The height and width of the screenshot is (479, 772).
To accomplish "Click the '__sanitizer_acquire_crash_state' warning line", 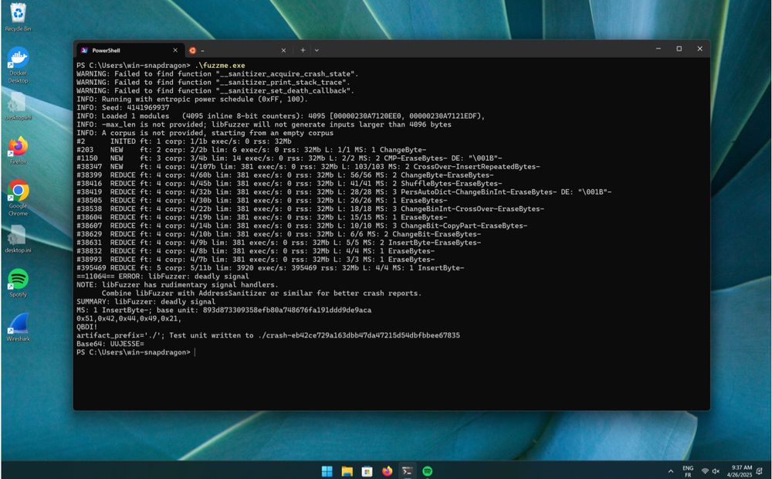I will click(218, 74).
